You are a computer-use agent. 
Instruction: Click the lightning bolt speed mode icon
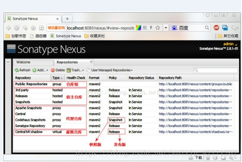pos(151,28)
